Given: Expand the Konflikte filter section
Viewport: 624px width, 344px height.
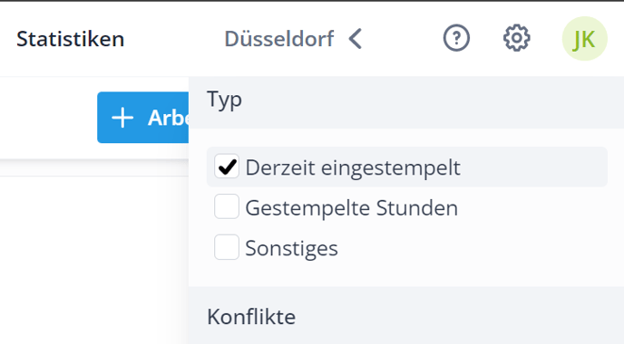Looking at the screenshot, I should (406, 315).
